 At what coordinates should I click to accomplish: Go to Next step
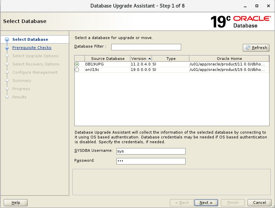[x=206, y=203]
